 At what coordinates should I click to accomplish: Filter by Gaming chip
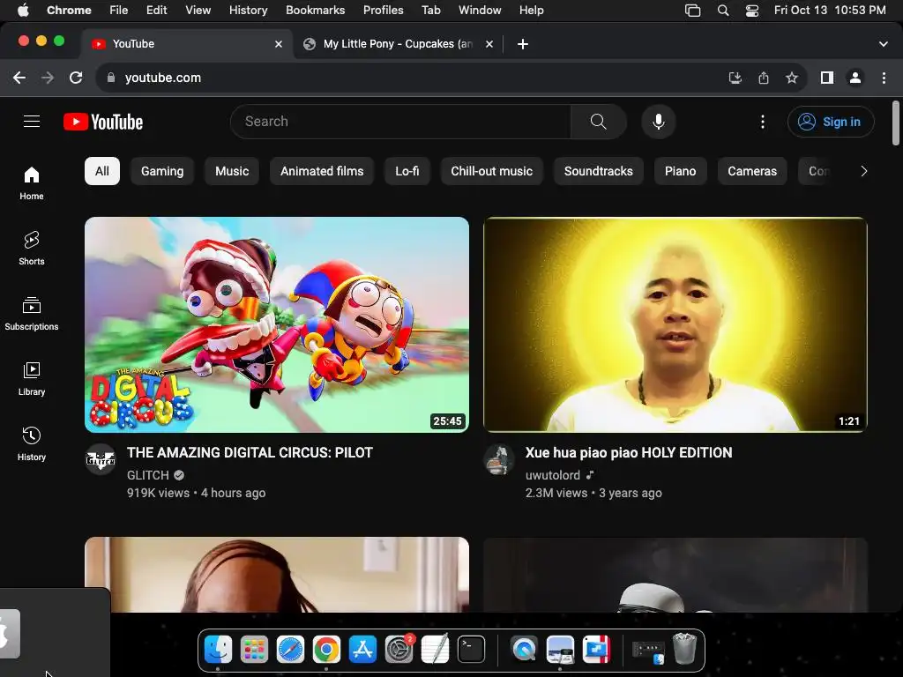point(162,171)
